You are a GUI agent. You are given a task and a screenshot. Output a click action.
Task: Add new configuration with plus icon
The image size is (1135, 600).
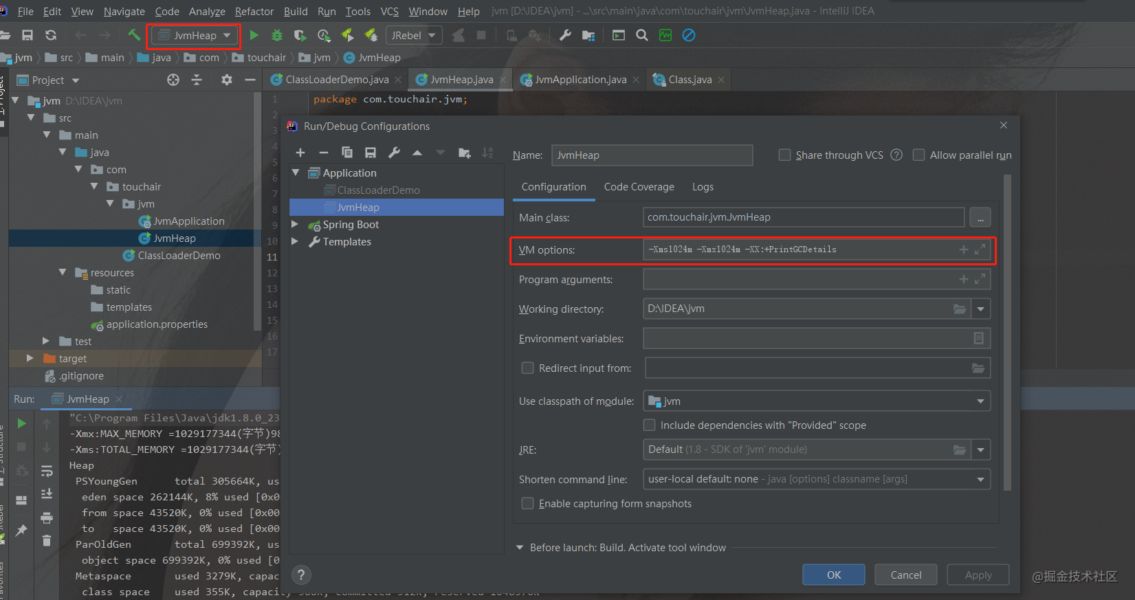point(300,153)
